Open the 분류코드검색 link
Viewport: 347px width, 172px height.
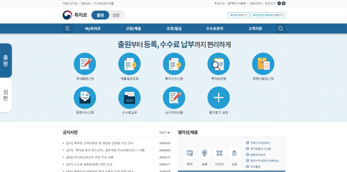[255, 155]
